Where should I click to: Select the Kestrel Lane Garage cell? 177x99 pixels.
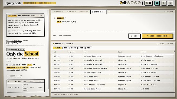[93, 89]
